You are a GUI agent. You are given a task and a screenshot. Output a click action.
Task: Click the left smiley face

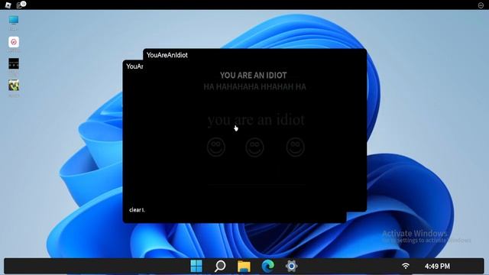[x=216, y=147]
